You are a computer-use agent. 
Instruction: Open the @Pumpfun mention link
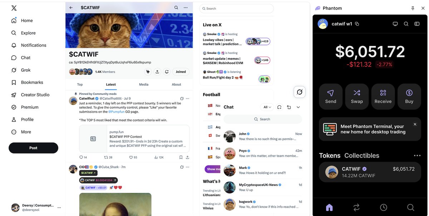116,112
